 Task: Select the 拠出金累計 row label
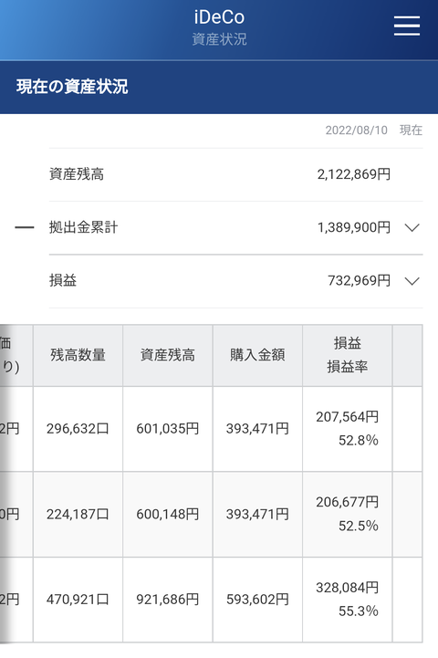tap(83, 227)
